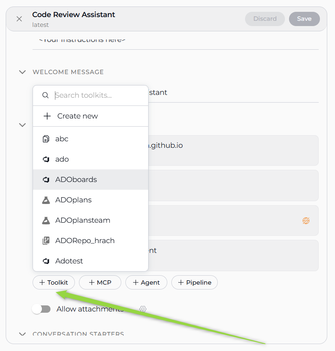Click the orange disabled icon on toolkit row
335x351 pixels.
306,221
